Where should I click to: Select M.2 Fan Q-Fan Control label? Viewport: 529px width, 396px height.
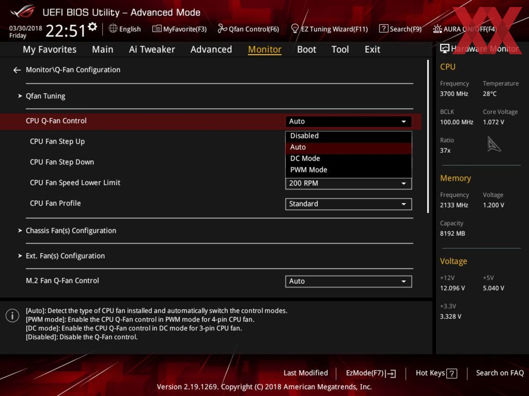(62, 280)
